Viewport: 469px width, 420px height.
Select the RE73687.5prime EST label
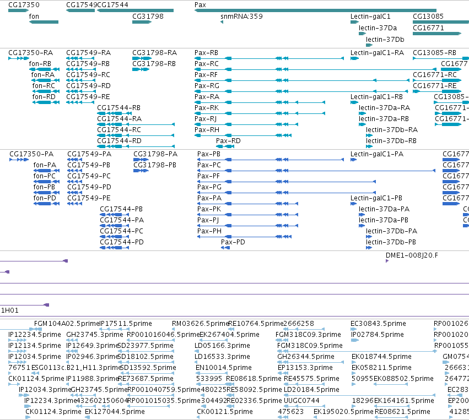coord(146,379)
